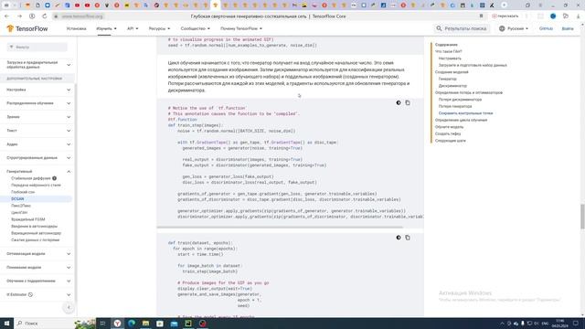Viewport: 585px width, 329px height.
Task: Open the Windows Start menu
Action: coord(6,324)
